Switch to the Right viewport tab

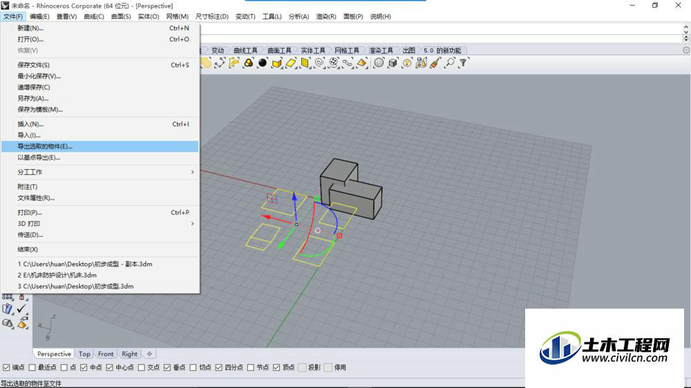[x=130, y=353]
